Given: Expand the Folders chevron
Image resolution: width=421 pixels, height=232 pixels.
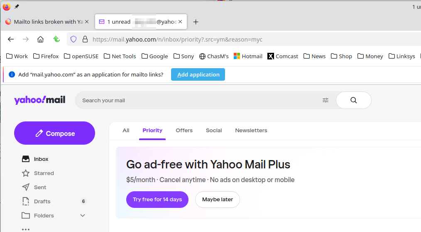Looking at the screenshot, I should [x=83, y=215].
